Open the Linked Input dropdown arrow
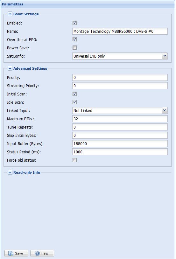176x259 pixels. (165, 110)
